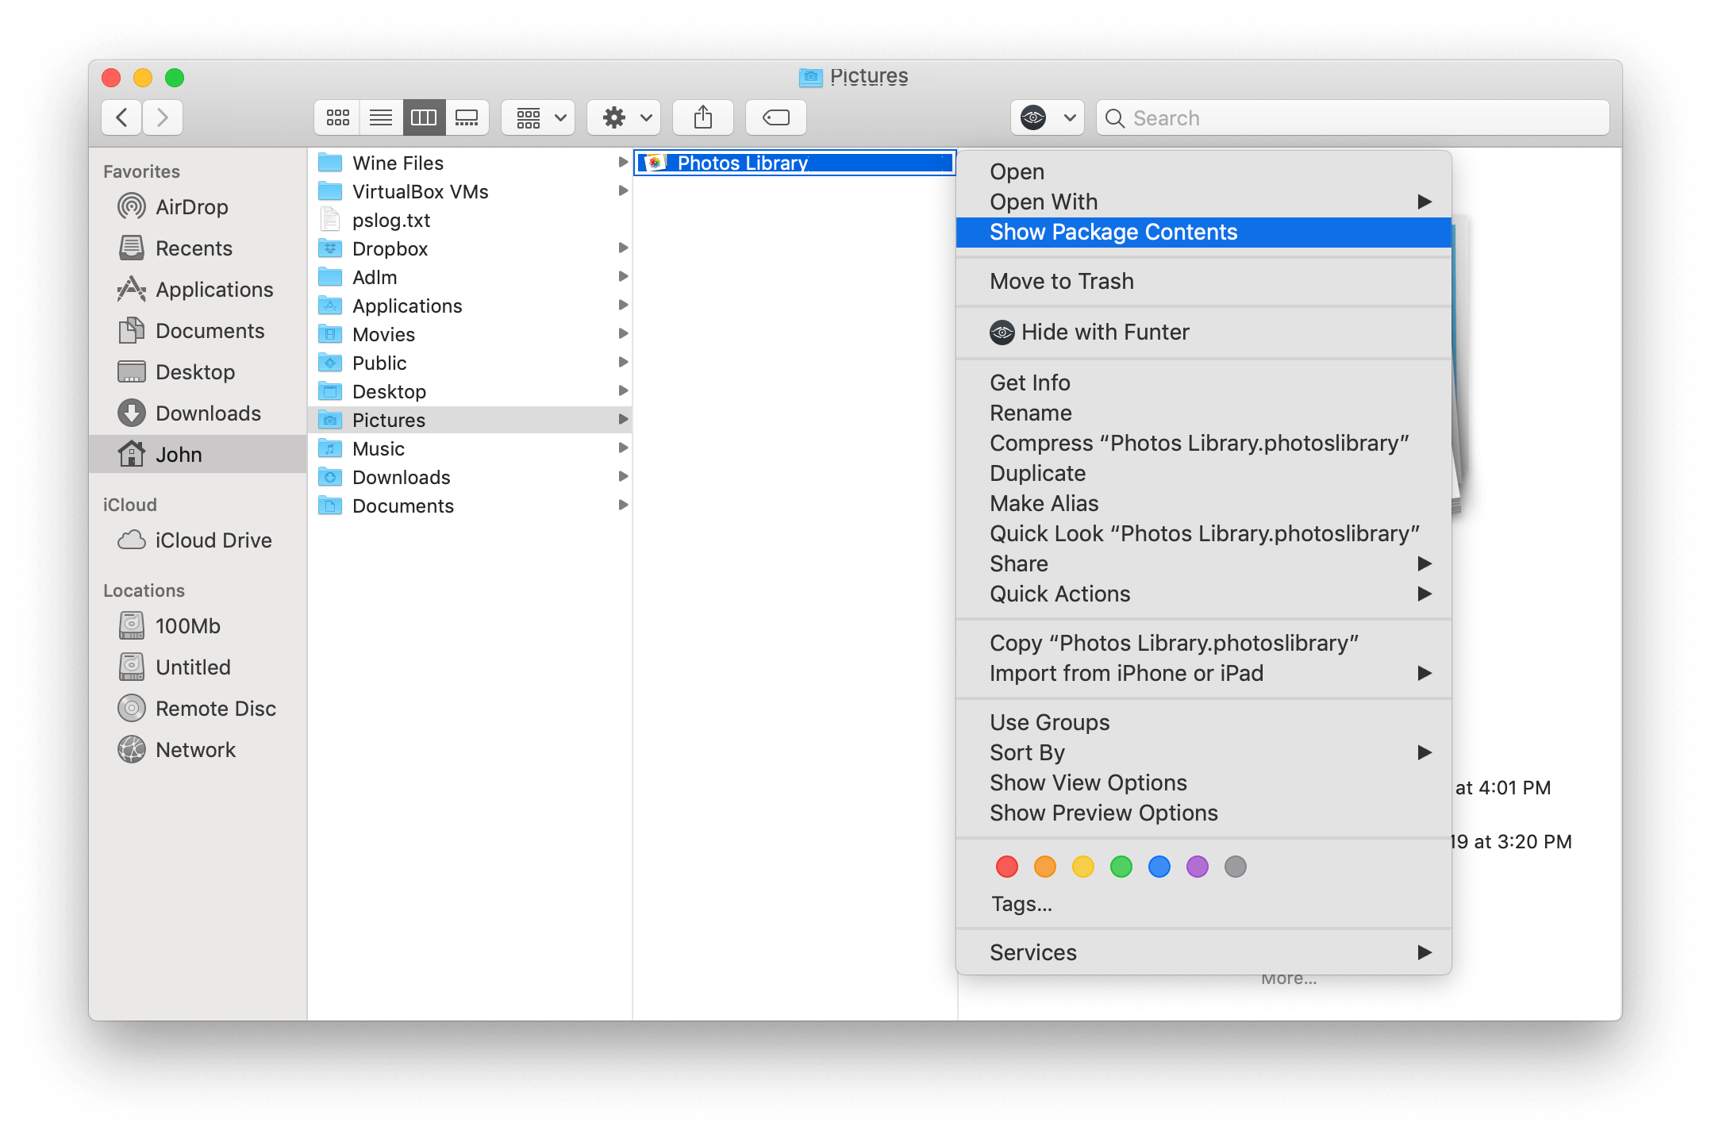Toggle the group view dropdown arrow

click(x=558, y=116)
